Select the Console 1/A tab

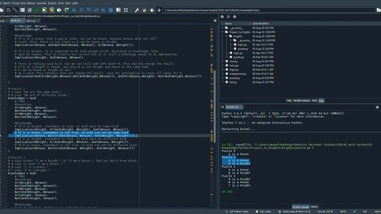[234, 107]
